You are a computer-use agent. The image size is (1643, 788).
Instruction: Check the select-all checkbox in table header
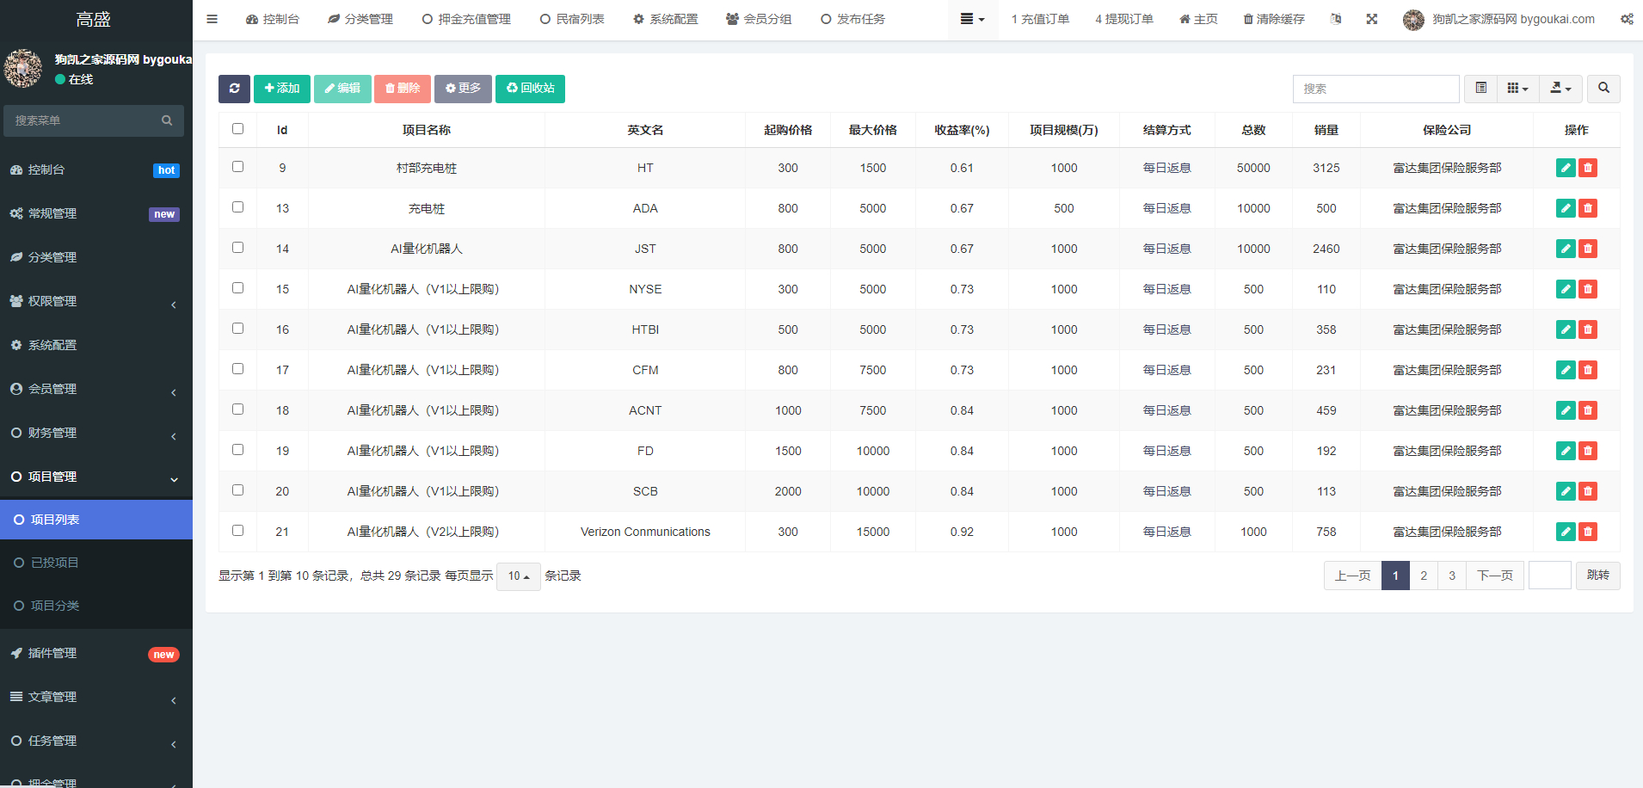click(238, 129)
